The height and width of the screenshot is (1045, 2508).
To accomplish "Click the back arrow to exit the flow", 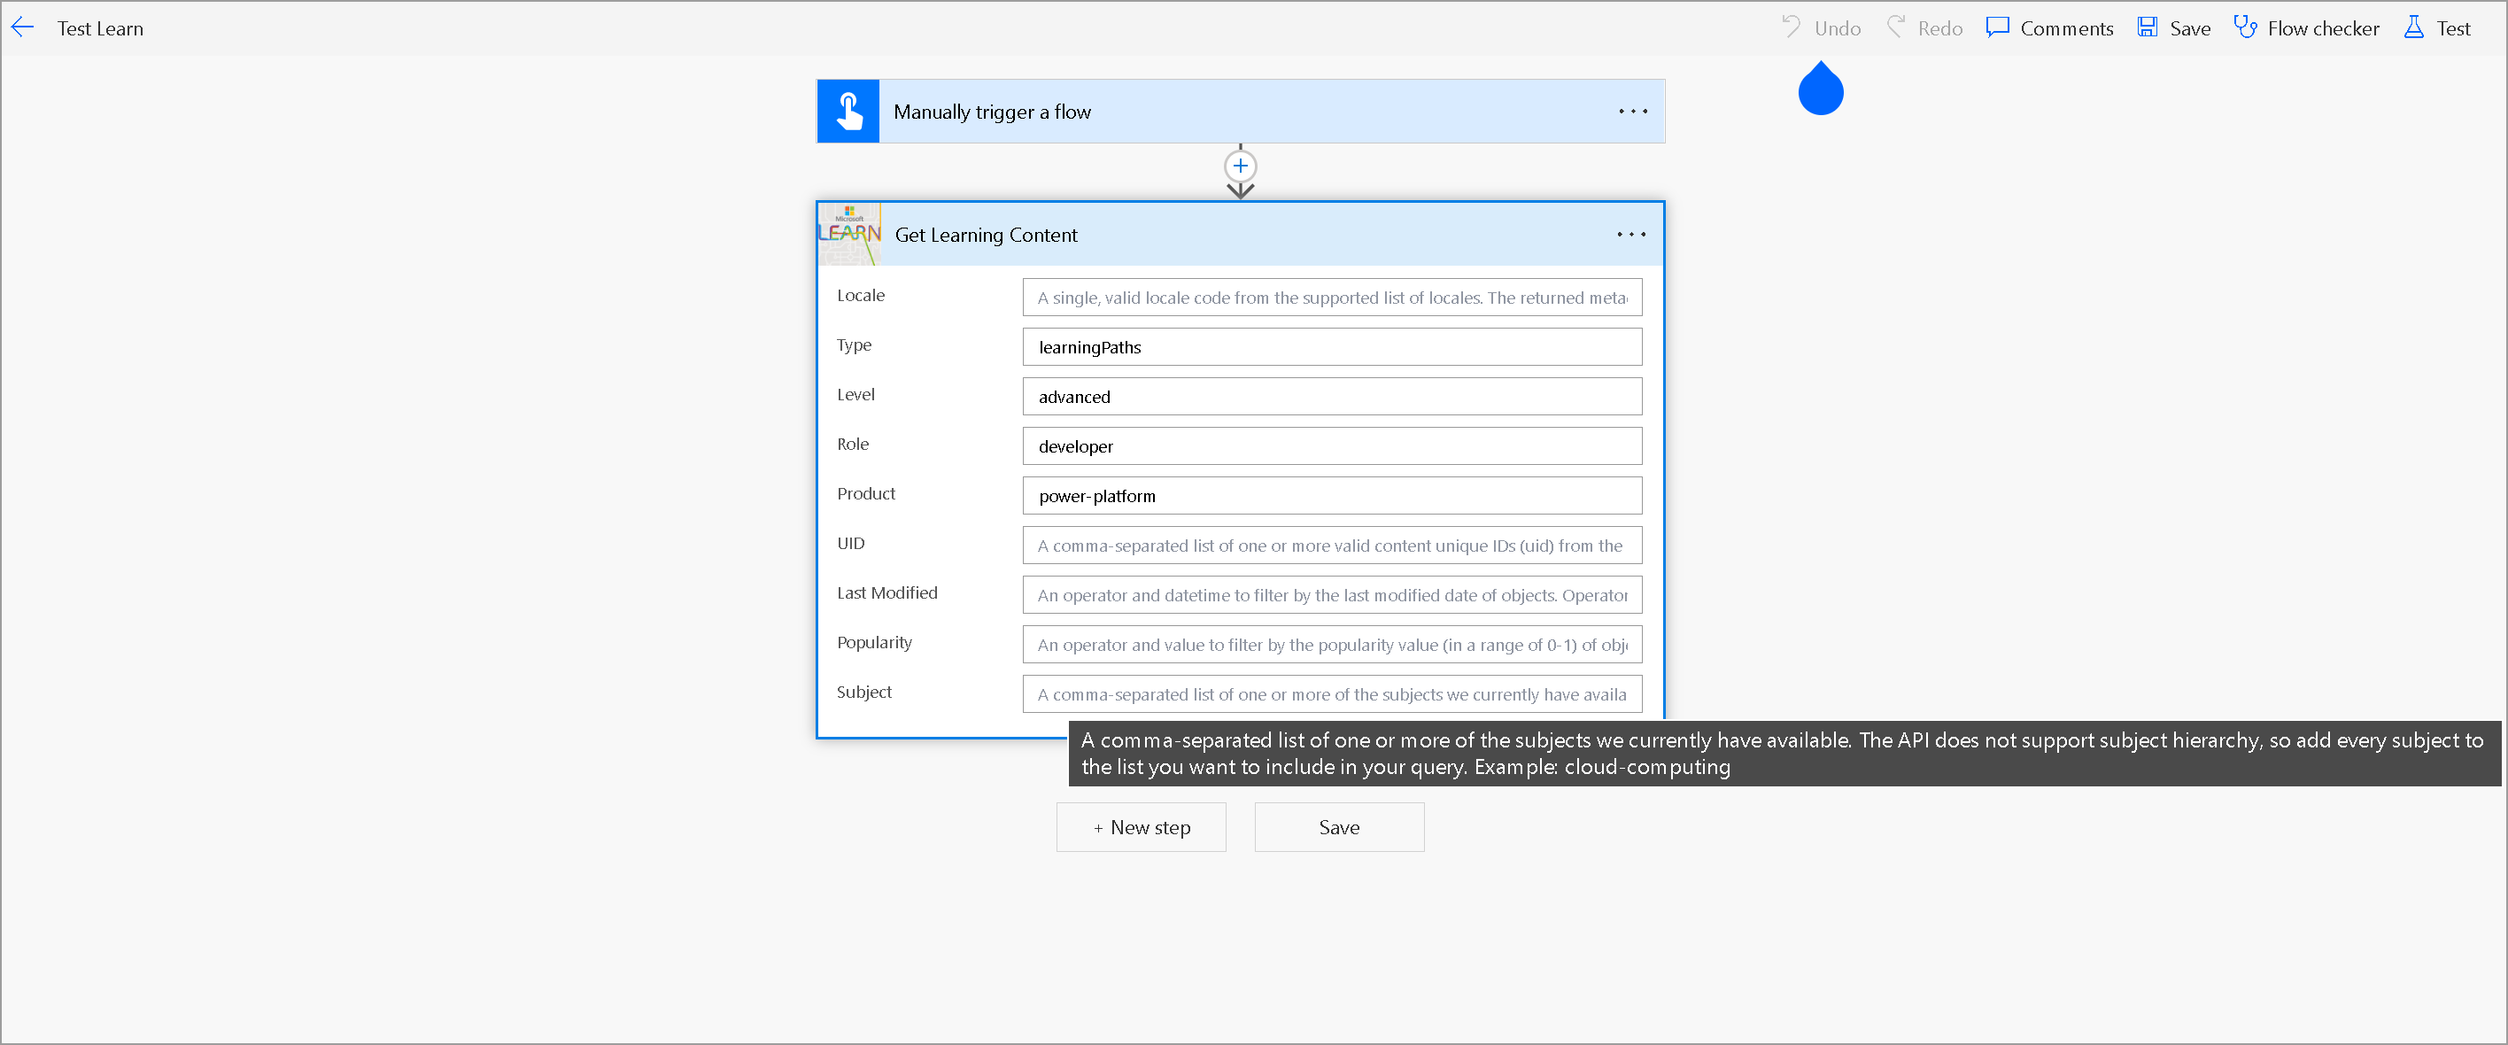I will pyautogui.click(x=21, y=27).
